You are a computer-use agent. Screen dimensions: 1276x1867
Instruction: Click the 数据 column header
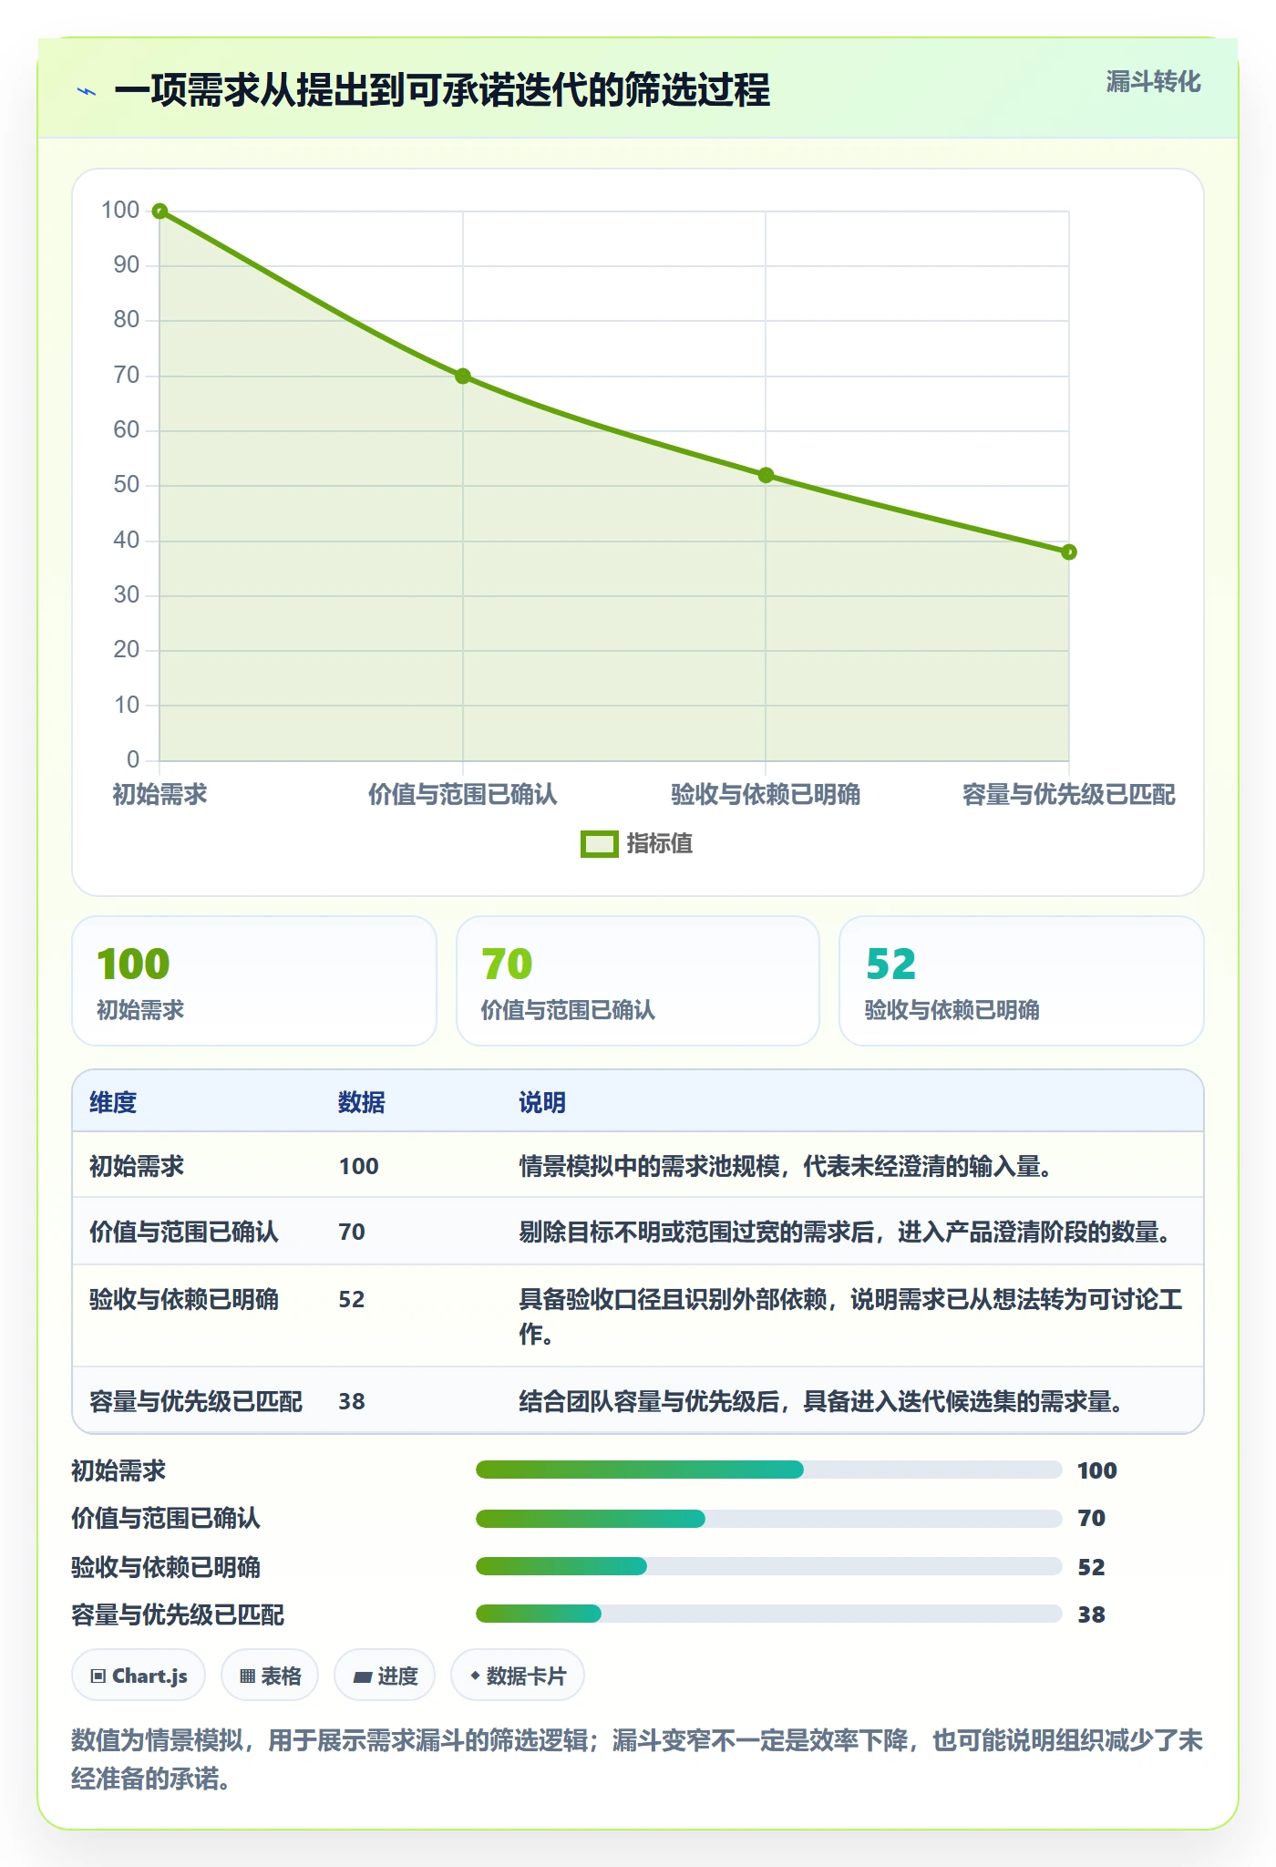[362, 1102]
